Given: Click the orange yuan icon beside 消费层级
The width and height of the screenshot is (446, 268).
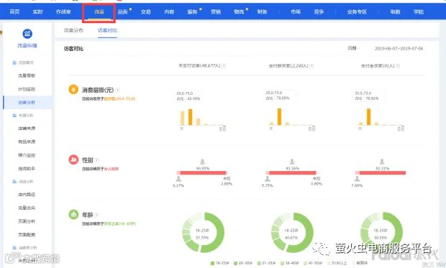Looking at the screenshot, I should [x=73, y=89].
